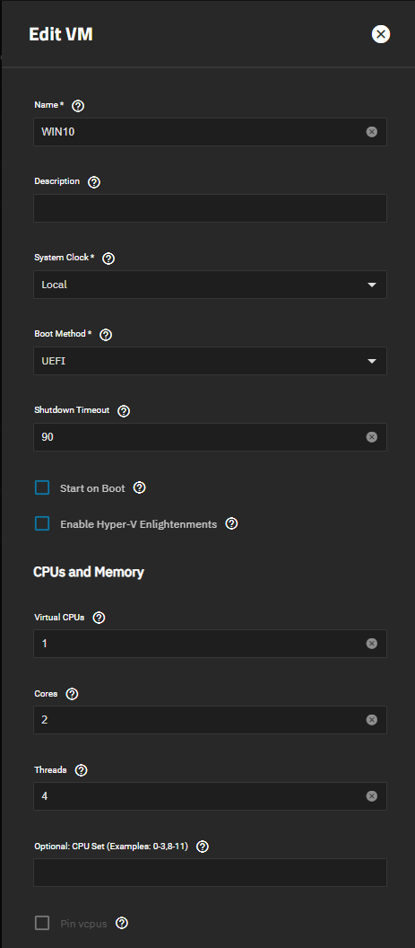Open the System Clock dropdown
415x948 pixels.
[211, 285]
